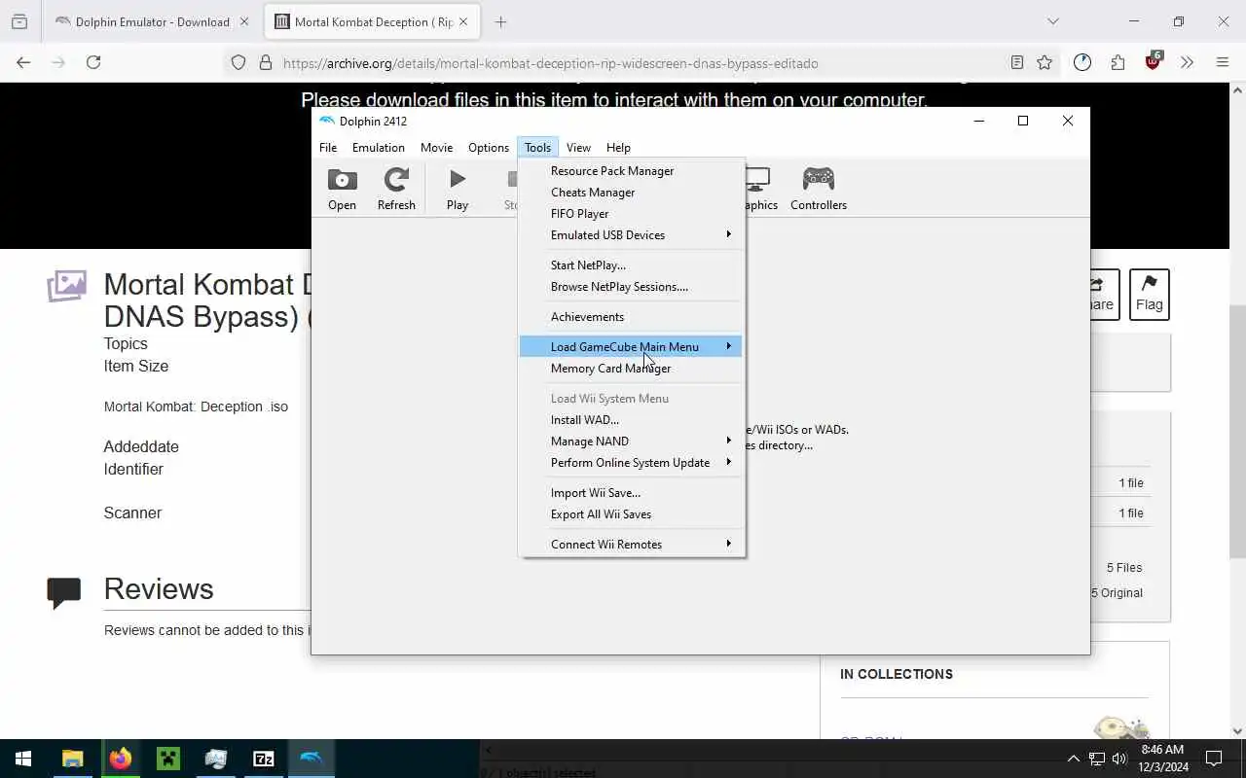Expand the Connect Wii Remotes submenu
Image resolution: width=1246 pixels, height=778 pixels.
pyautogui.click(x=631, y=545)
